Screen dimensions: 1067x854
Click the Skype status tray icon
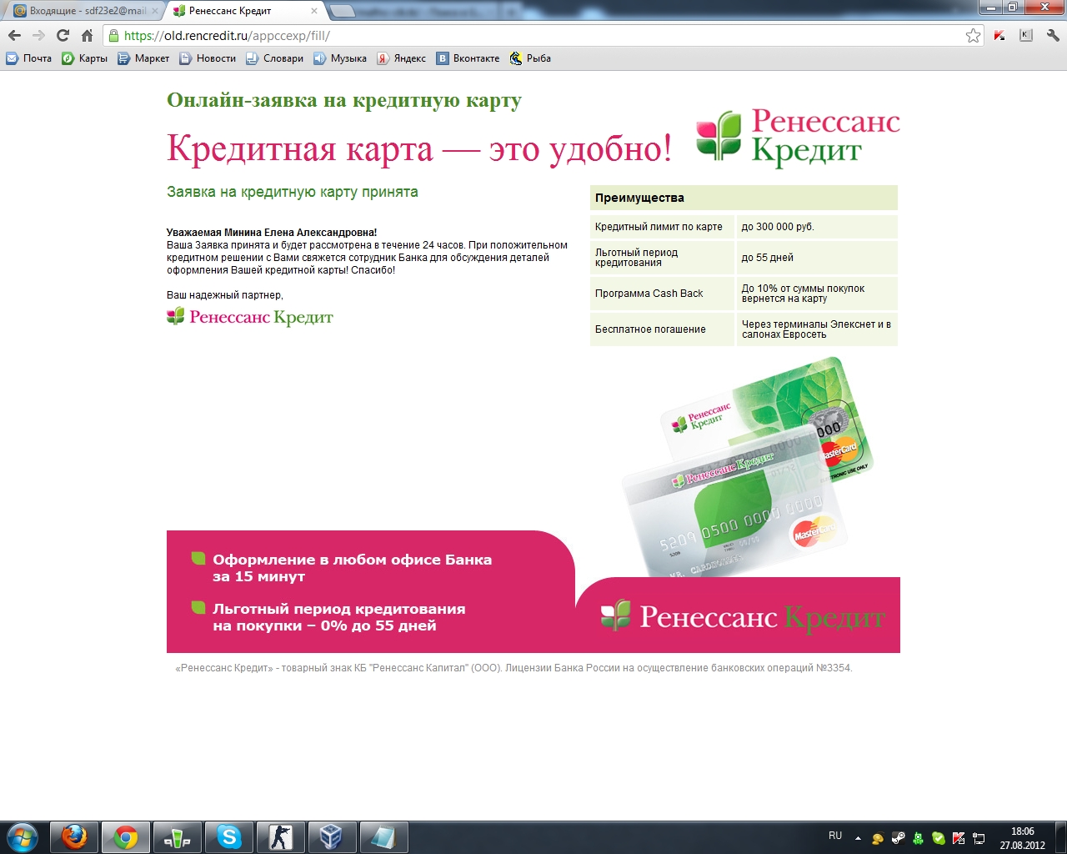pos(939,838)
